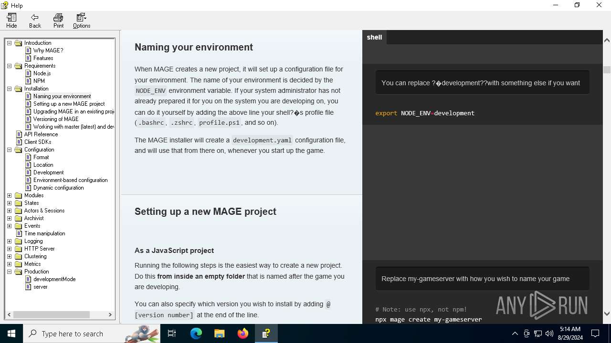Select the Introduction folder icon
The width and height of the screenshot is (611, 343).
click(19, 43)
